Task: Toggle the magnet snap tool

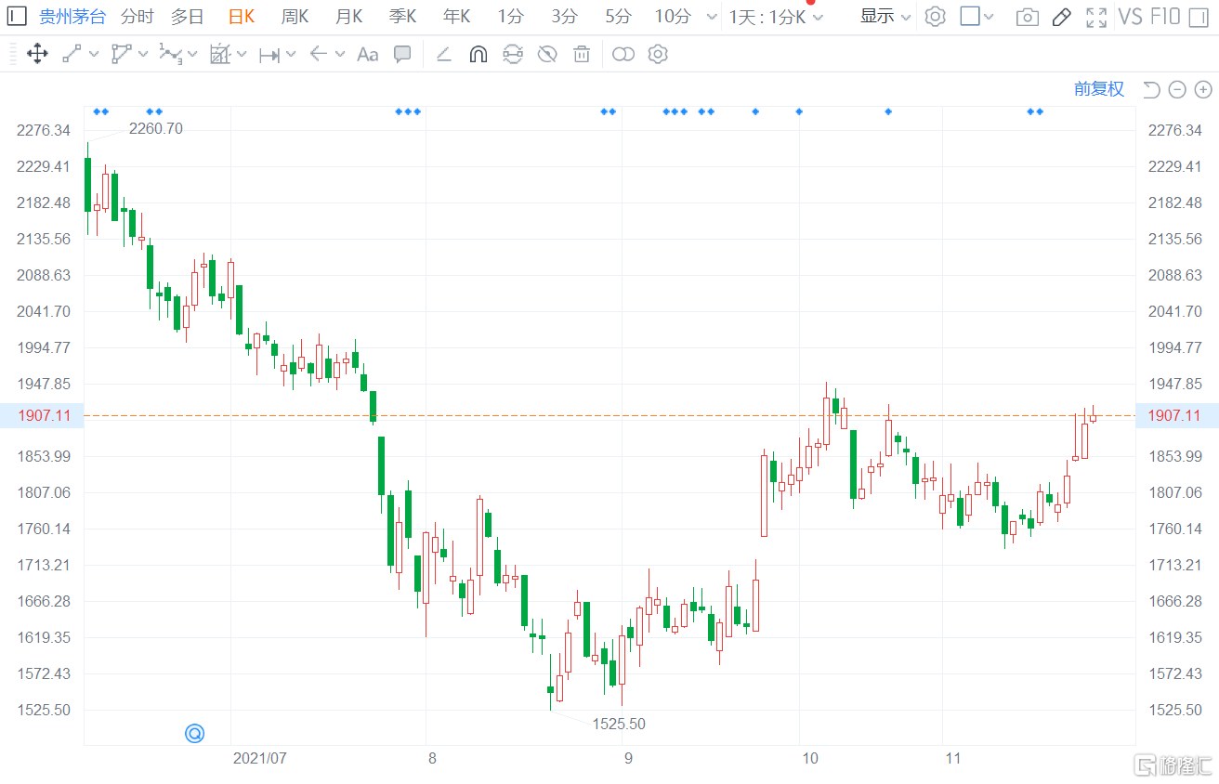Action: point(478,54)
